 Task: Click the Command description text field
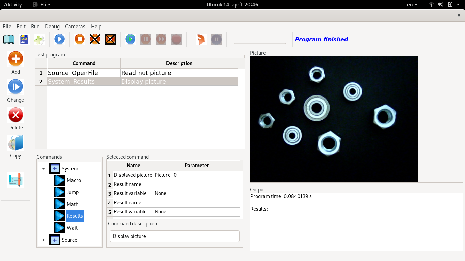click(x=174, y=236)
